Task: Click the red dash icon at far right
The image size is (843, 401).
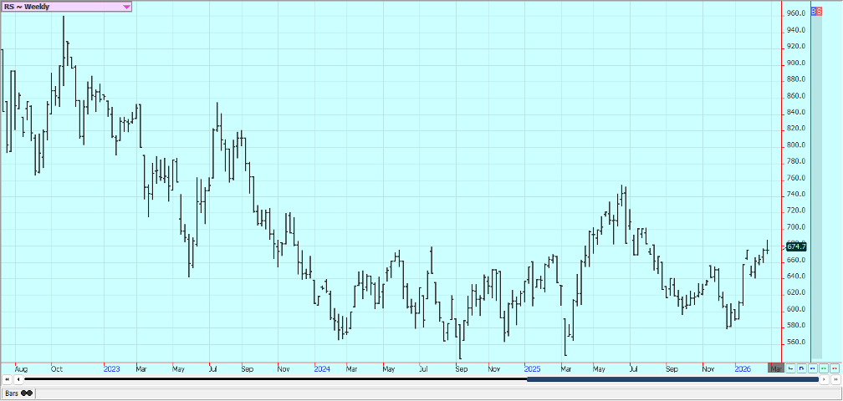Action: pyautogui.click(x=834, y=368)
